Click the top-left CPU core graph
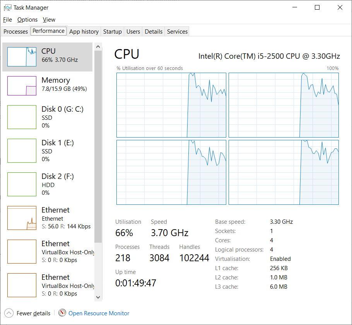The image size is (352, 325). click(171, 105)
